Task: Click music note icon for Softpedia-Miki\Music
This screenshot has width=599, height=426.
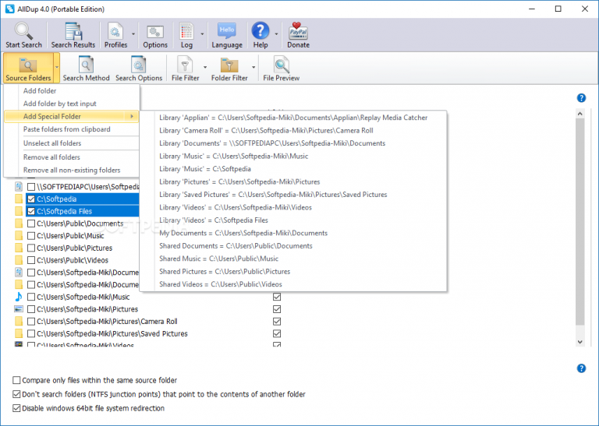Action: (19, 297)
